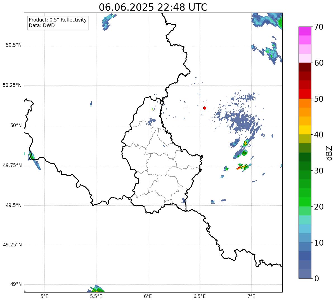Click the longitude label "6.5°E"

pyautogui.click(x=200, y=296)
